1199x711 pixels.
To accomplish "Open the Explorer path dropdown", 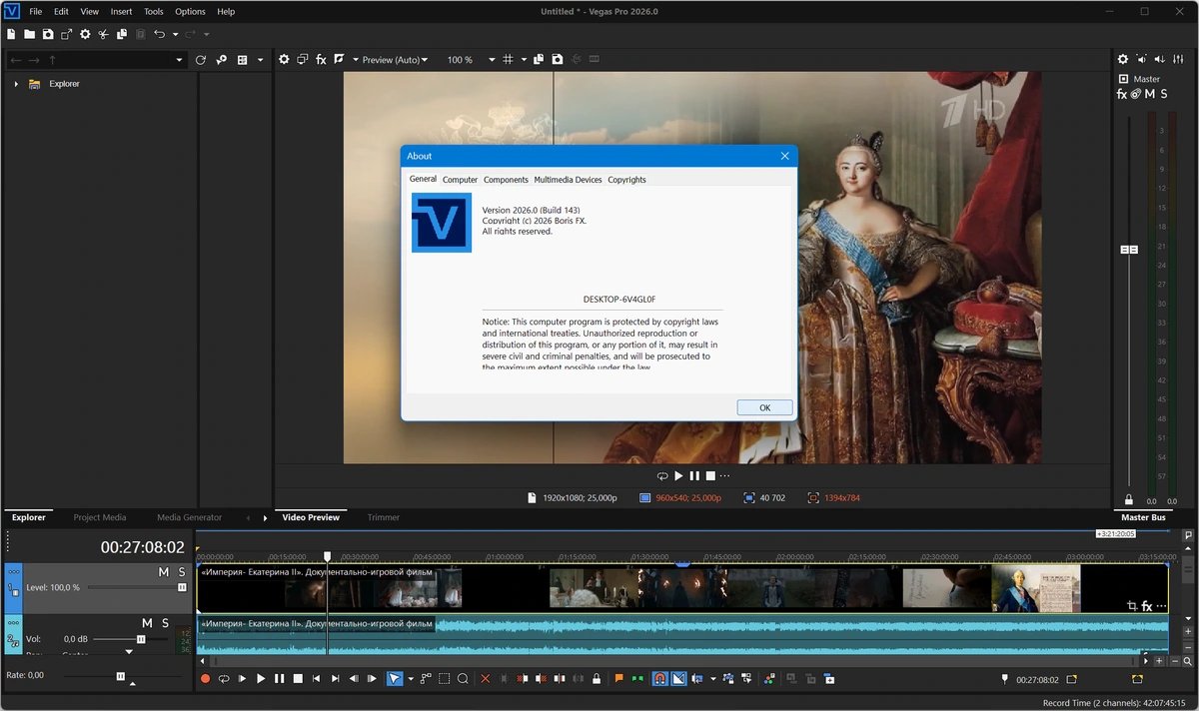I will (x=180, y=60).
